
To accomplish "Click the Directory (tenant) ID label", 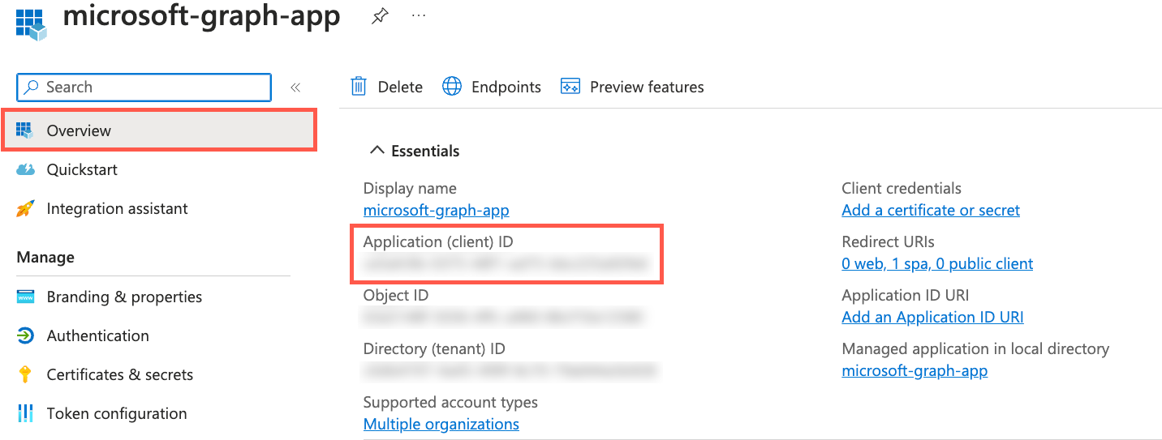I will click(434, 348).
